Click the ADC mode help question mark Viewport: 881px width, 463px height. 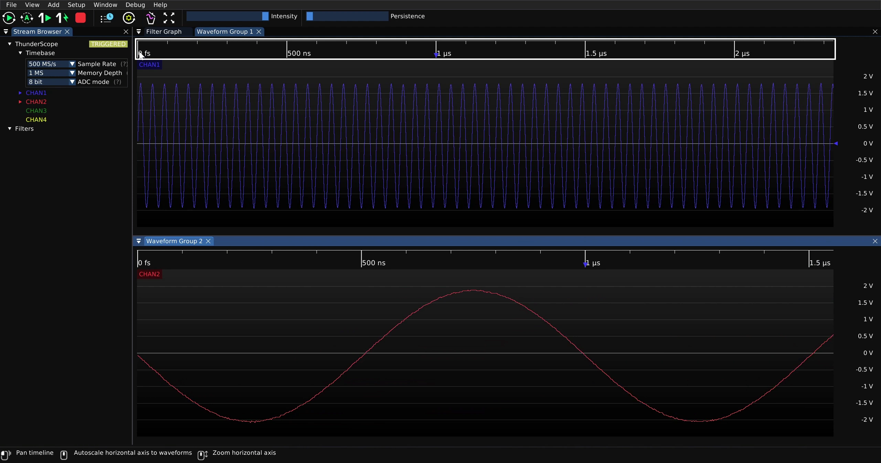117,82
